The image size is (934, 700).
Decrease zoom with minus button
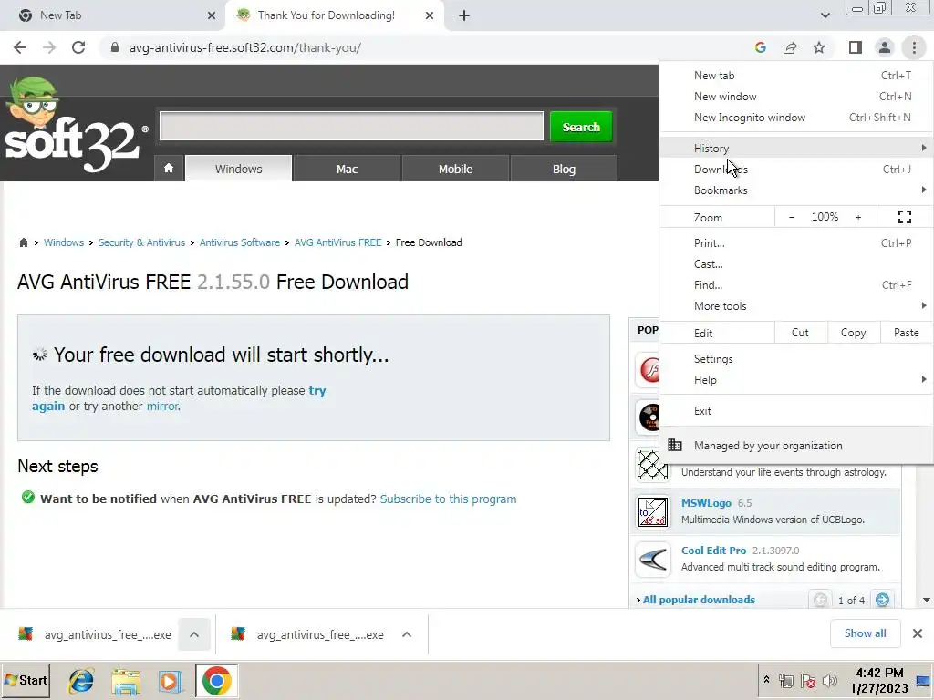click(791, 217)
